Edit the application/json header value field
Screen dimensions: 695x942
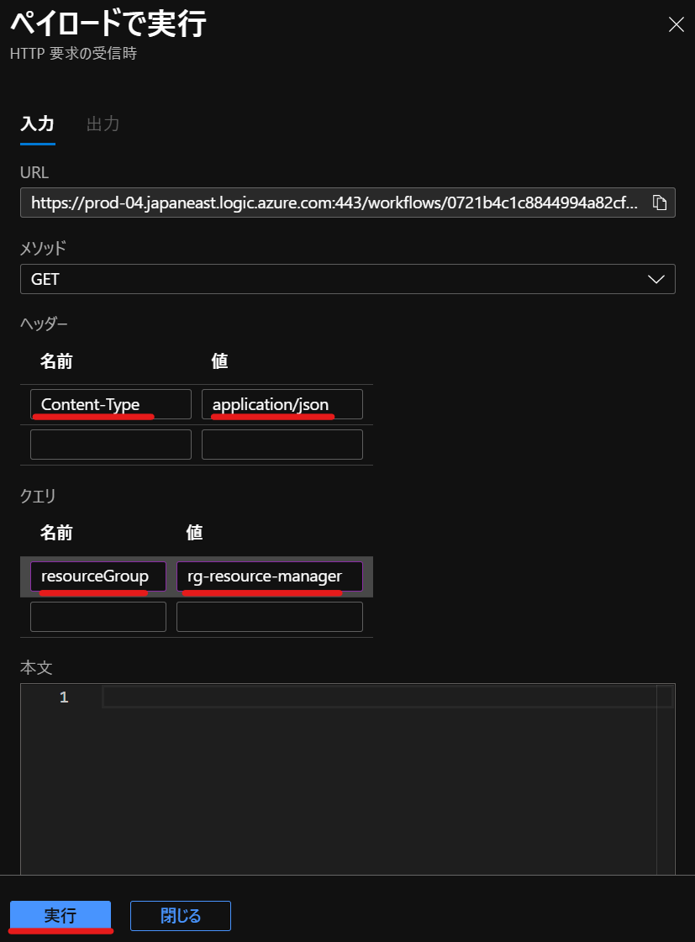tap(282, 404)
